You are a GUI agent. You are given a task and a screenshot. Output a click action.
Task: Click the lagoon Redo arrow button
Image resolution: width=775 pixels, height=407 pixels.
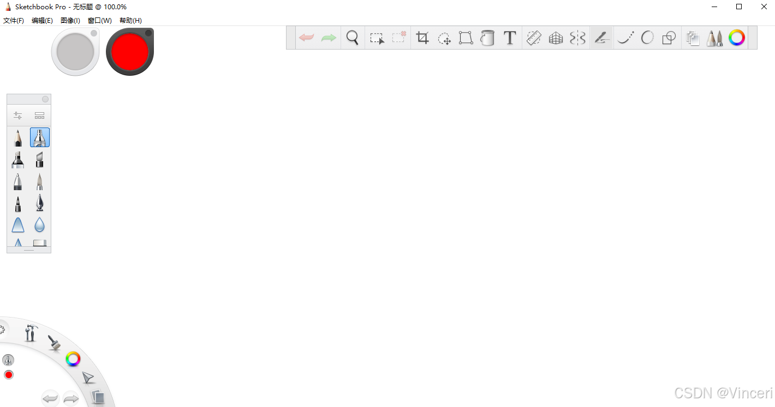click(x=71, y=399)
